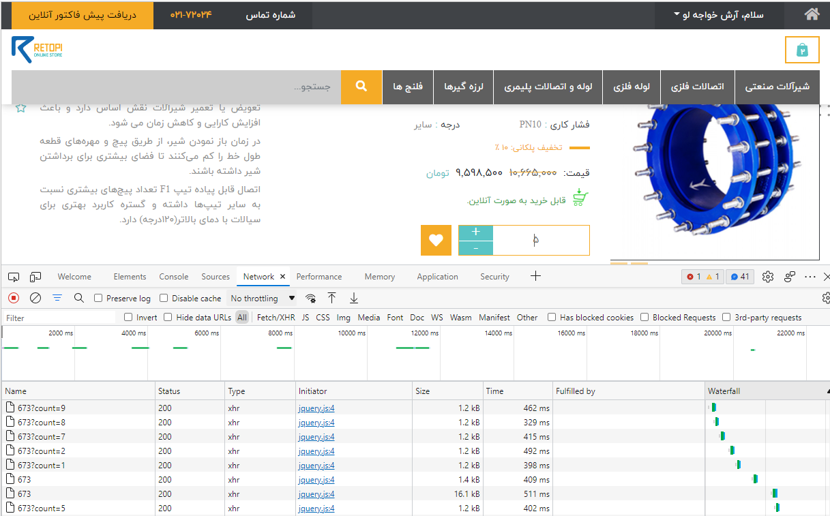The height and width of the screenshot is (516, 830).
Task: Open the DevTools settings gear
Action: 767,276
